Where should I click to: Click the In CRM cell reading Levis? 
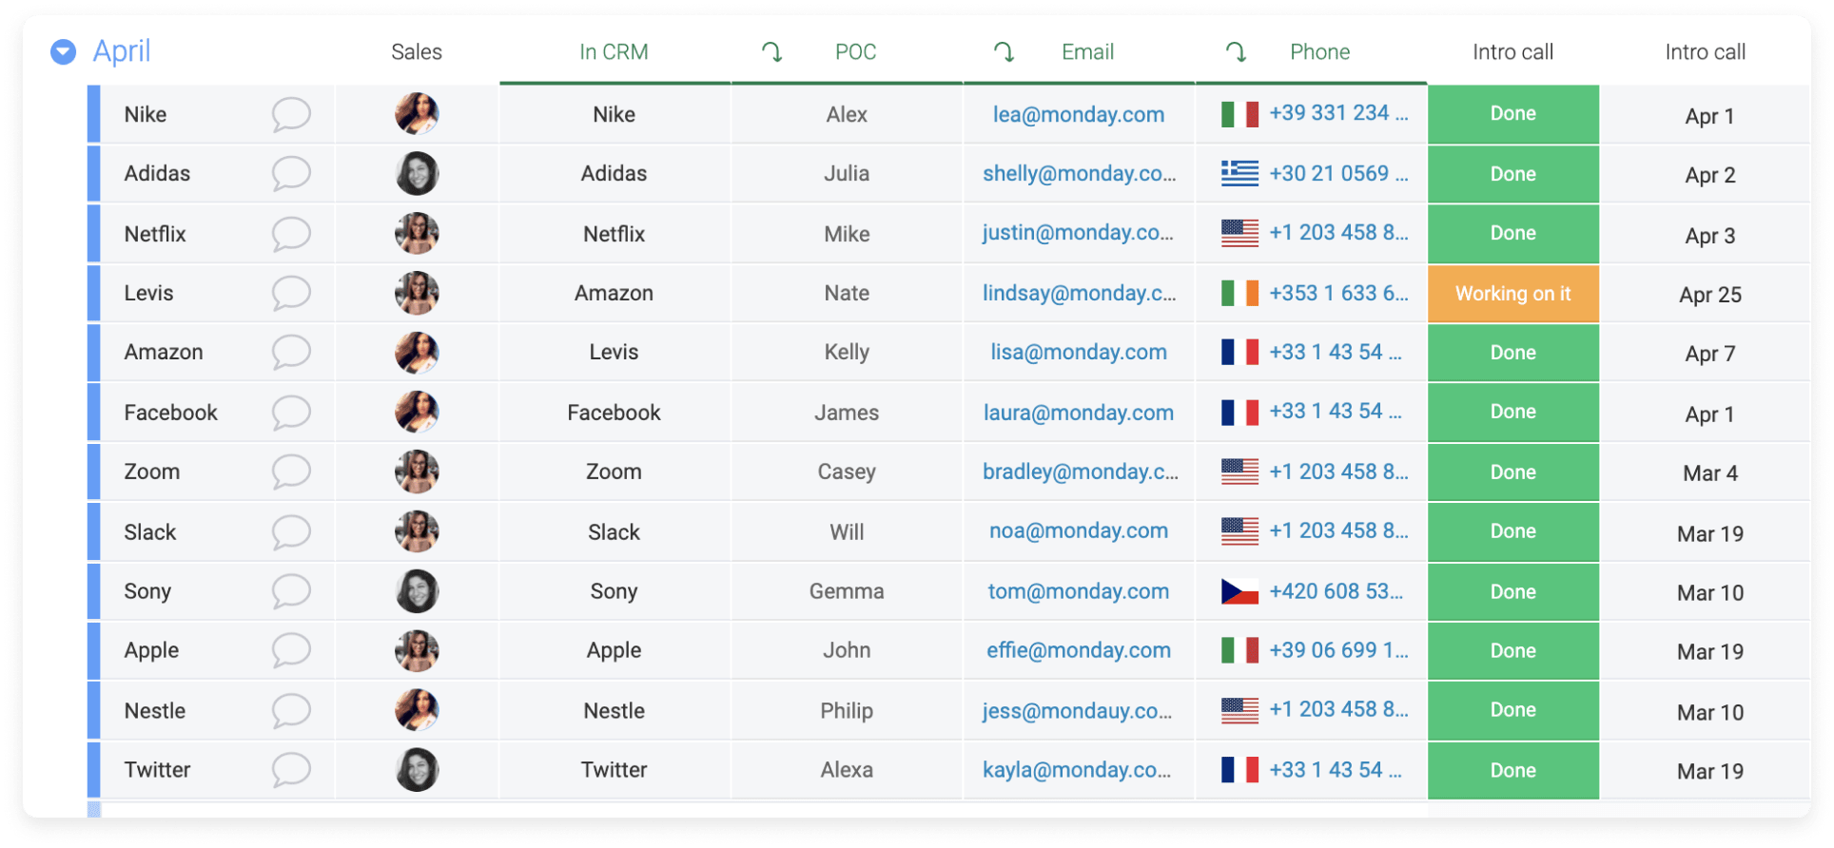(615, 353)
